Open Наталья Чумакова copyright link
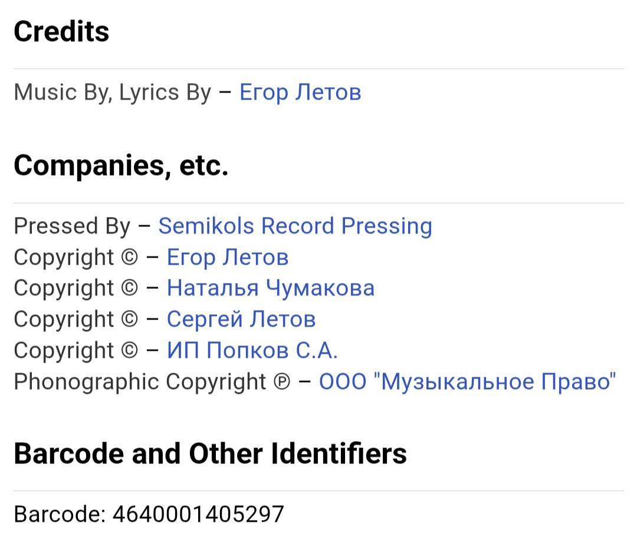This screenshot has width=637, height=543. pyautogui.click(x=270, y=288)
